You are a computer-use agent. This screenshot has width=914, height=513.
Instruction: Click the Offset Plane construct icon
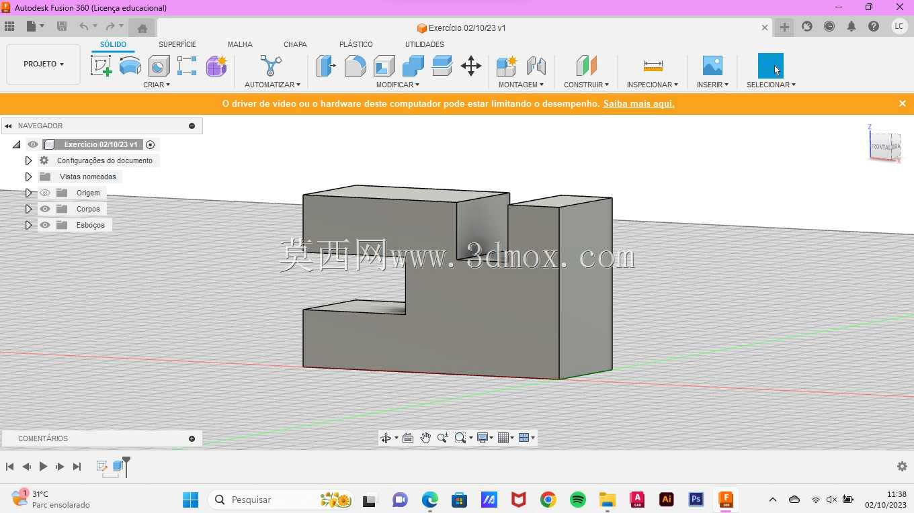(587, 66)
